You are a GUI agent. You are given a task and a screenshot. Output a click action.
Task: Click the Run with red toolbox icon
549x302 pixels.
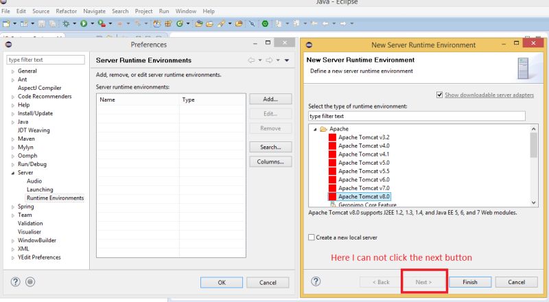click(102, 23)
